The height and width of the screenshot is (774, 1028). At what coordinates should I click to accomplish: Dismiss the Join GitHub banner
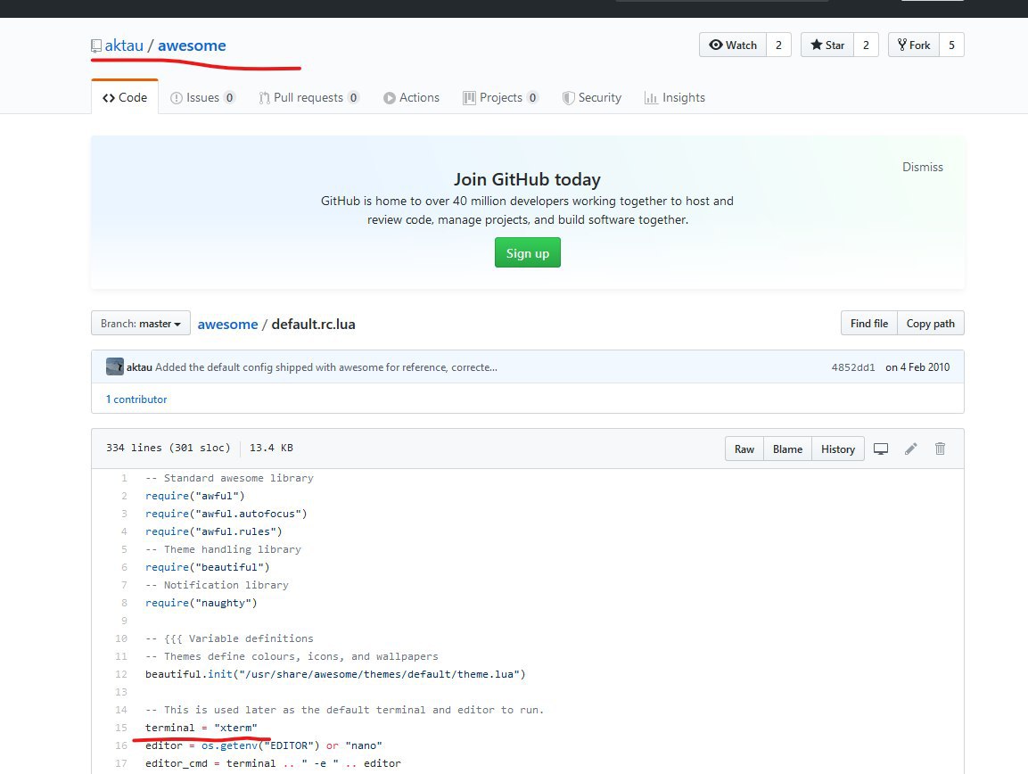pyautogui.click(x=923, y=167)
